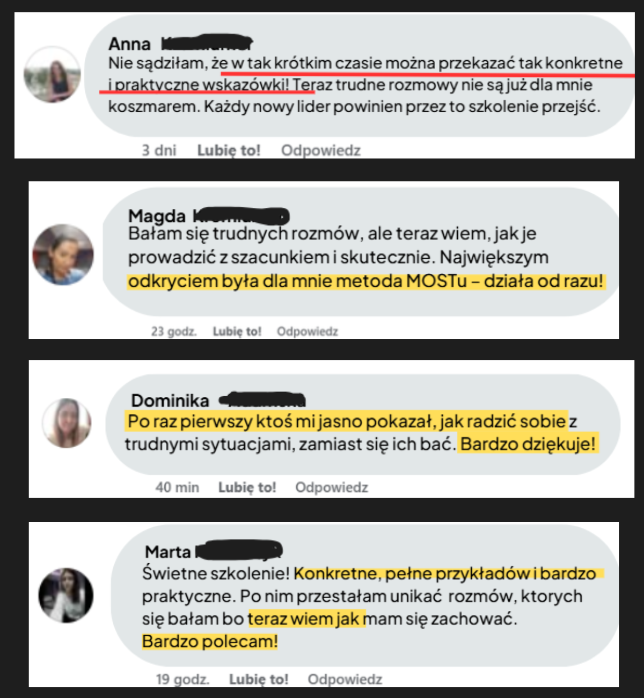
Task: Reply to Dominika's comment via Odpowiedz
Action: pos(332,488)
